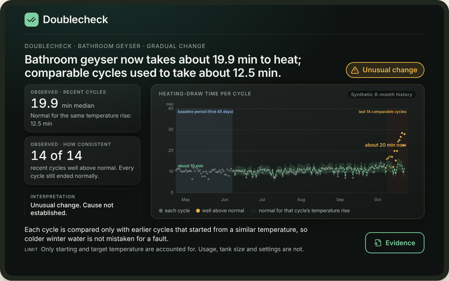
Task: Click the 'Jul' x-axis label
Action: 262,200
